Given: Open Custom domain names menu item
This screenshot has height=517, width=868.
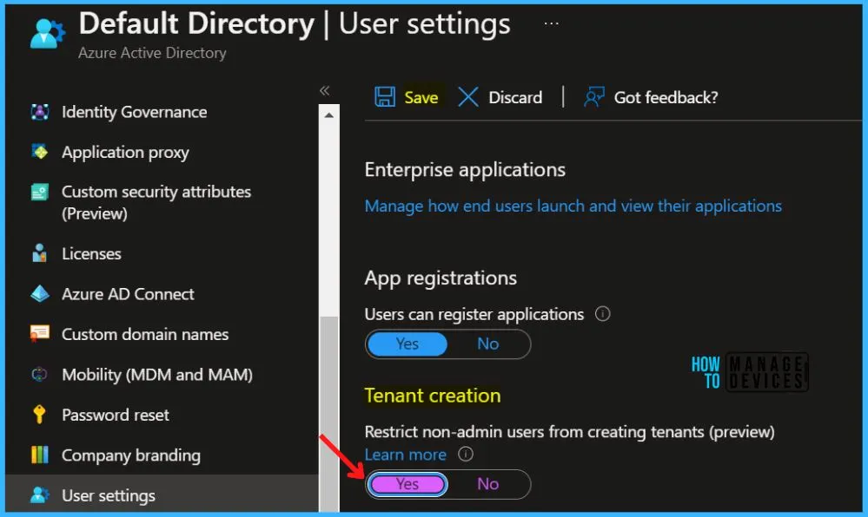Looking at the screenshot, I should pyautogui.click(x=145, y=335).
